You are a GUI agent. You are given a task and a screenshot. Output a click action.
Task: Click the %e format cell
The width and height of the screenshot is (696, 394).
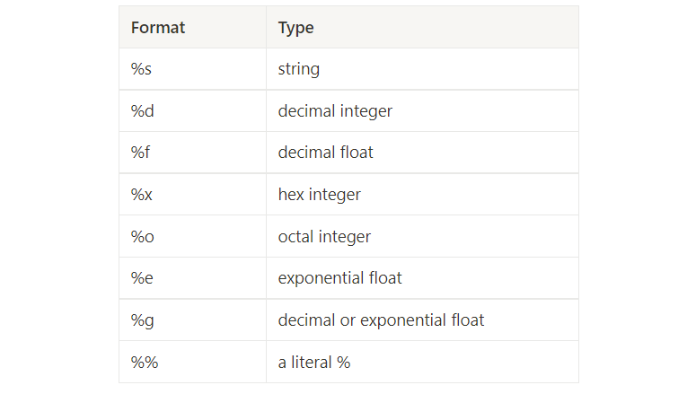point(193,278)
